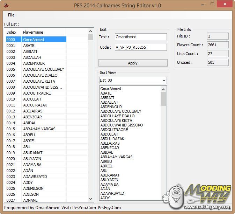This screenshot has width=235, height=214.
Task: Click the Players Count value field
Action: 218,45
